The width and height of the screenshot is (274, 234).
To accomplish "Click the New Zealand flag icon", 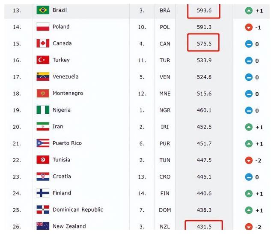I will pos(43,226).
